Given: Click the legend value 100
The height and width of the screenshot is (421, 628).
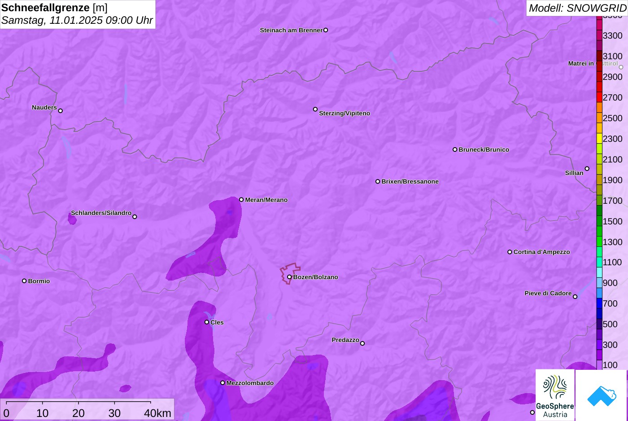Looking at the screenshot, I should (x=610, y=365).
